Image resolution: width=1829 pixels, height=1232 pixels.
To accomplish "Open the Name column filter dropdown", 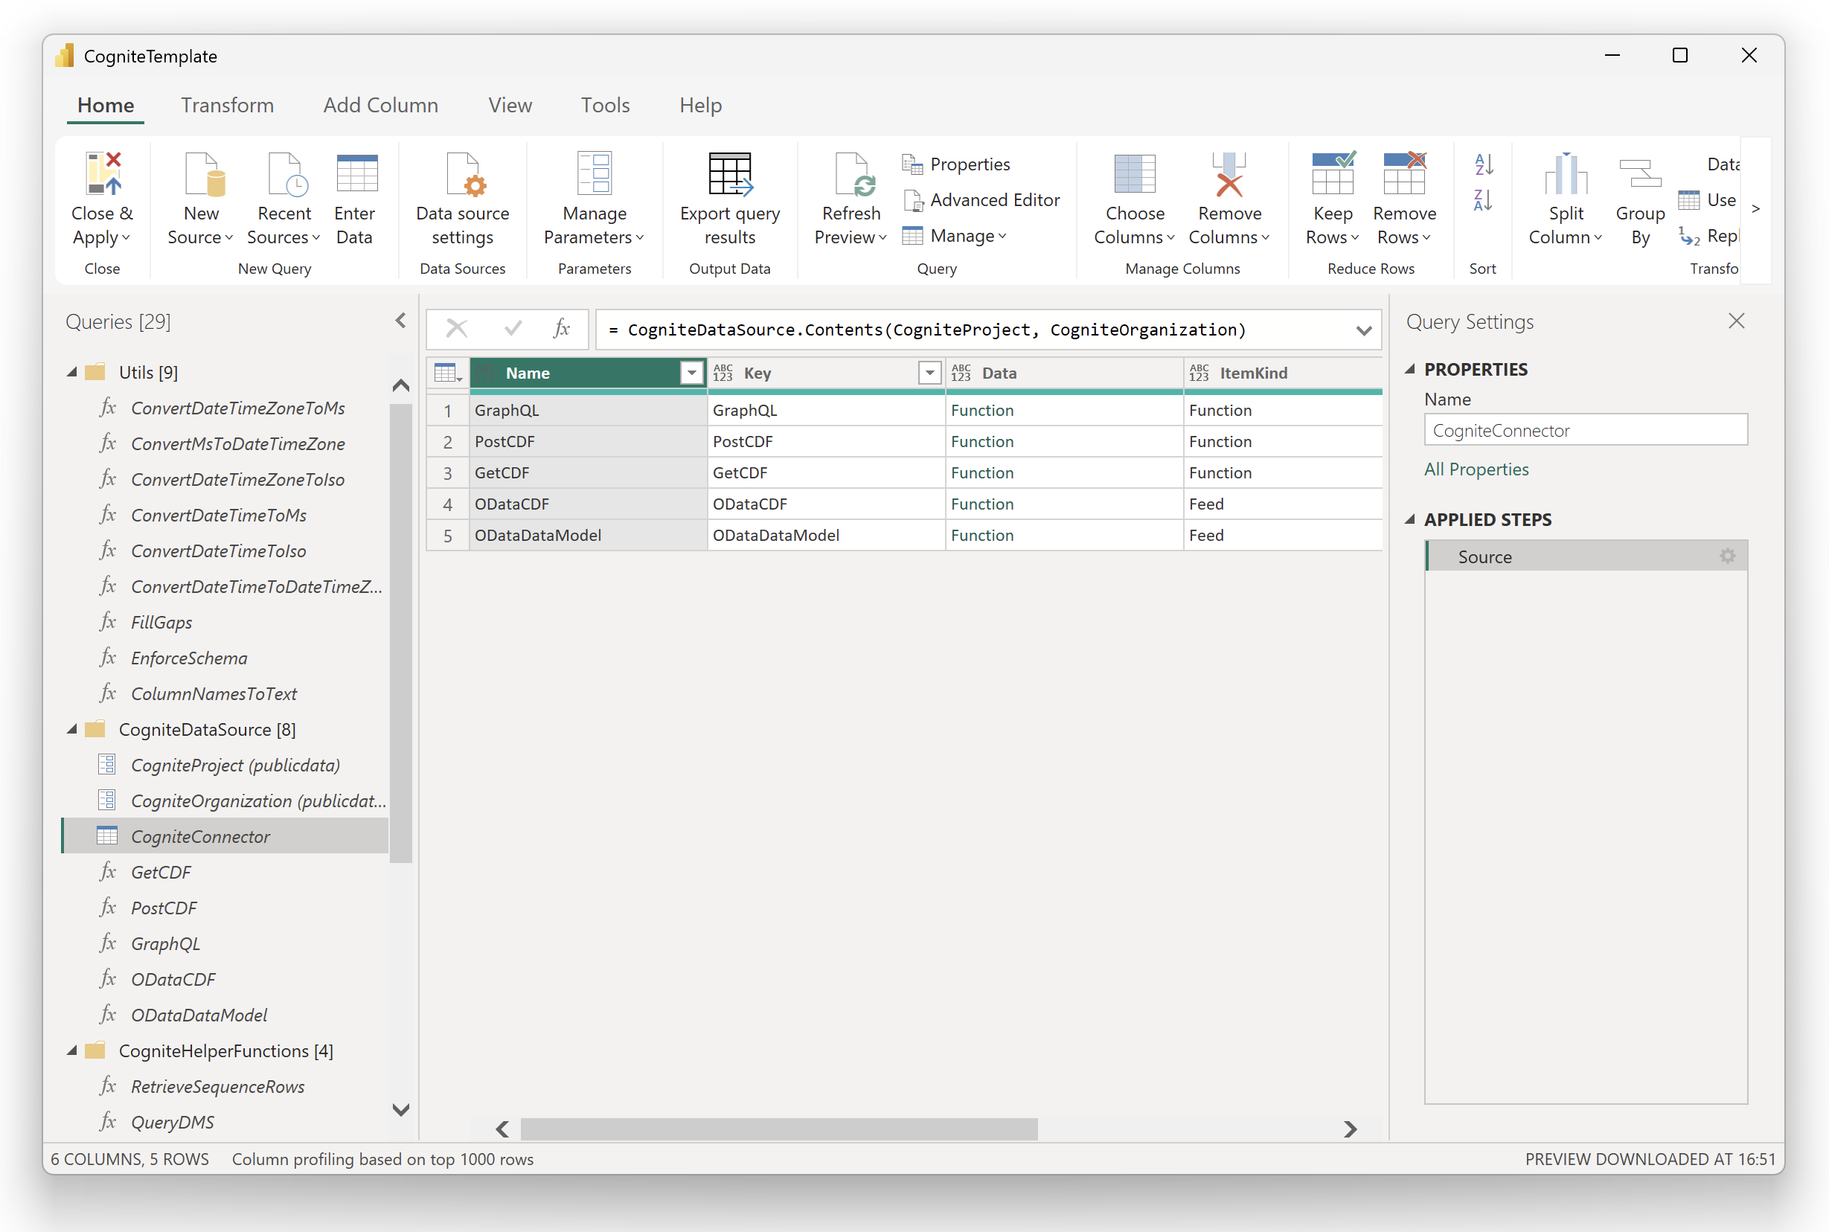I will (x=691, y=373).
